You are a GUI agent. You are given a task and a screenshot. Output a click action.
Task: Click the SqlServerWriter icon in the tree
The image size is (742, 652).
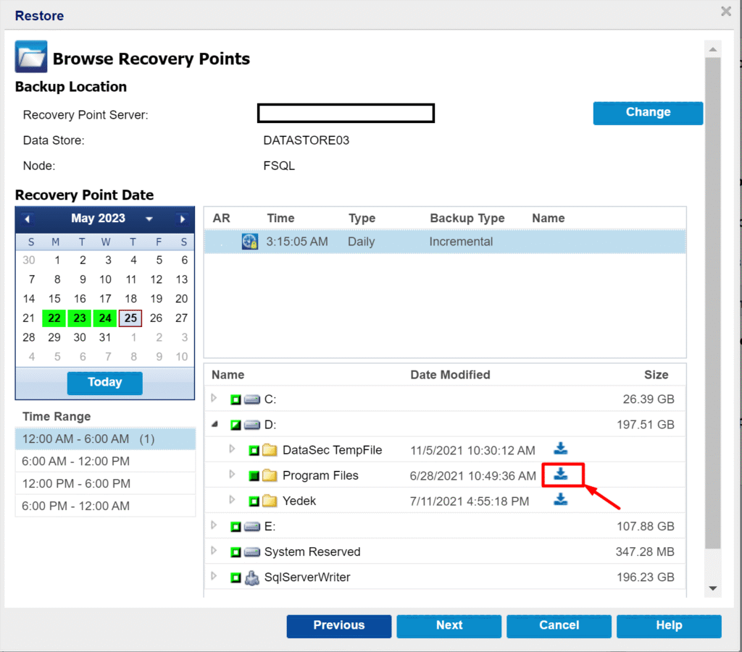pyautogui.click(x=252, y=577)
